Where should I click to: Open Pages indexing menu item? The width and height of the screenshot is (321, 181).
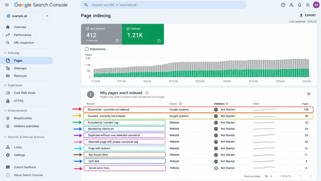click(27, 61)
